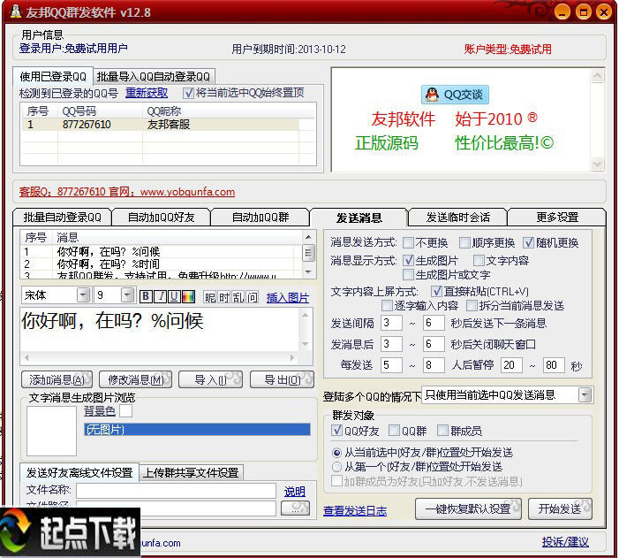619x558 pixels.
Task: Open the font size 9 dropdown
Action: click(127, 295)
